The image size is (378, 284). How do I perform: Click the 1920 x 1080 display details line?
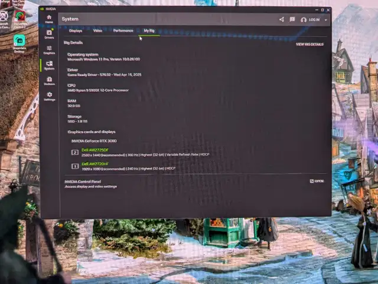[x=129, y=169]
